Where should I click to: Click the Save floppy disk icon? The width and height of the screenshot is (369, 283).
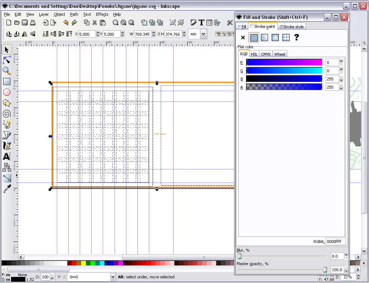pos(25,23)
